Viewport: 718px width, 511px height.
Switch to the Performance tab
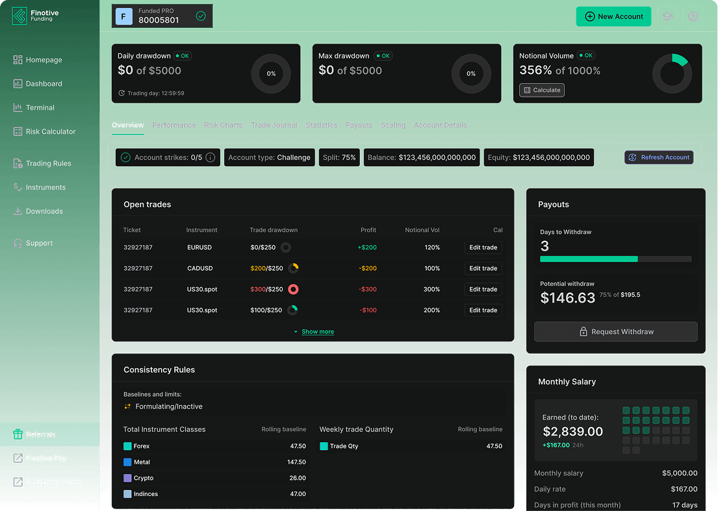(x=173, y=125)
